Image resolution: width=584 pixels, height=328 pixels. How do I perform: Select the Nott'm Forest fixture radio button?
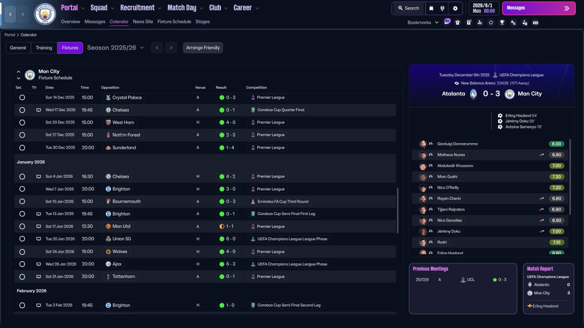coord(22,135)
